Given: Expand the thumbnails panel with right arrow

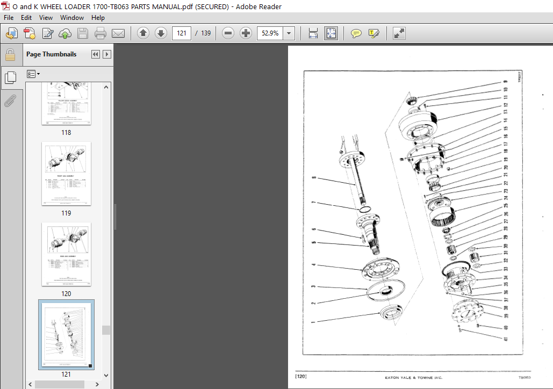Looking at the screenshot, I should point(107,54).
